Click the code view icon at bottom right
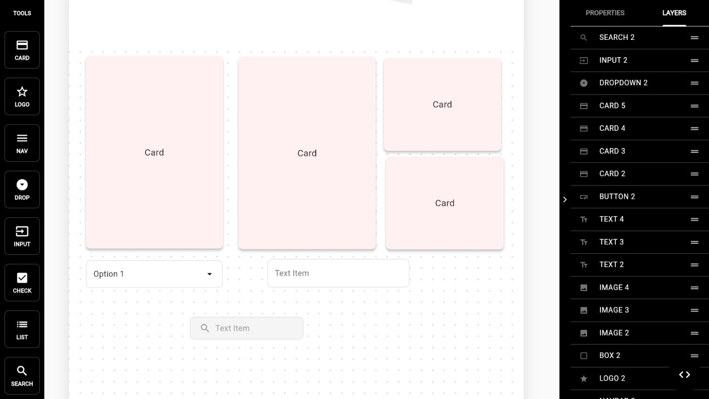Viewport: 709px width, 399px height. 685,375
